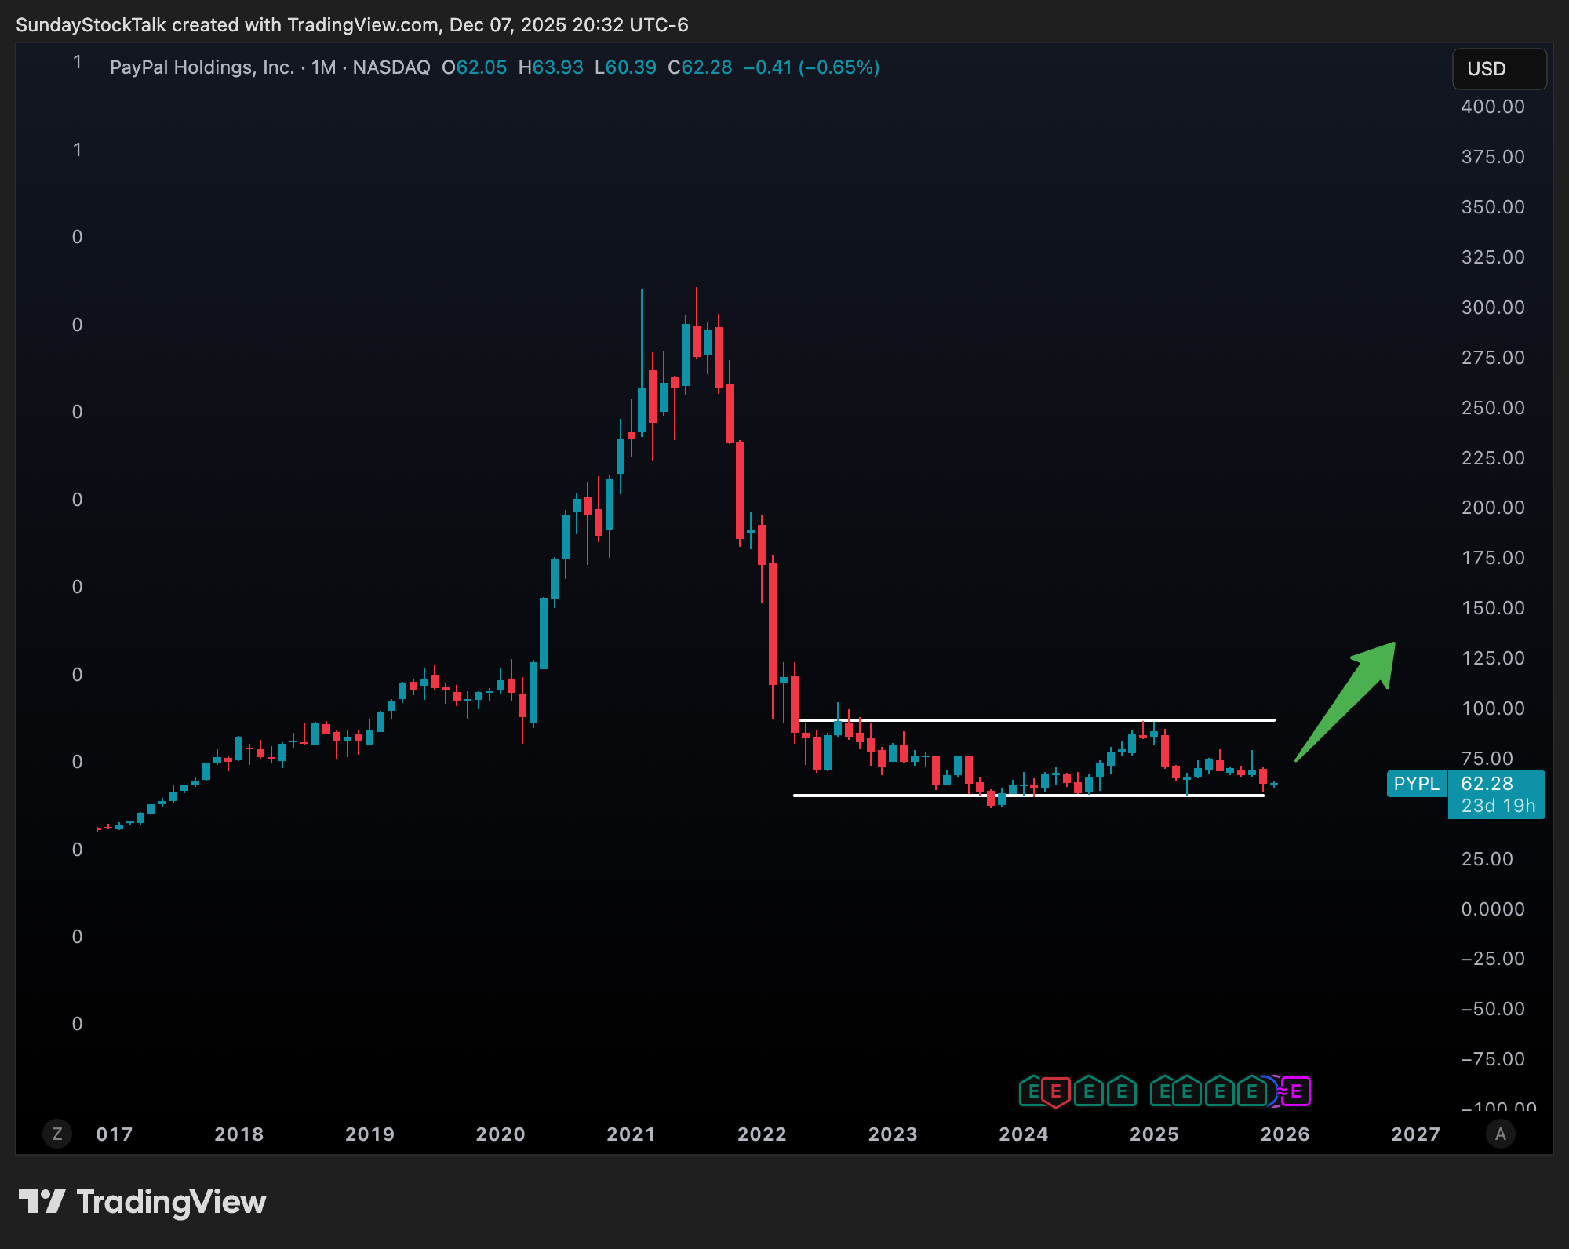Select the upper white resistance line
Viewport: 1569px width, 1249px height.
point(1036,719)
